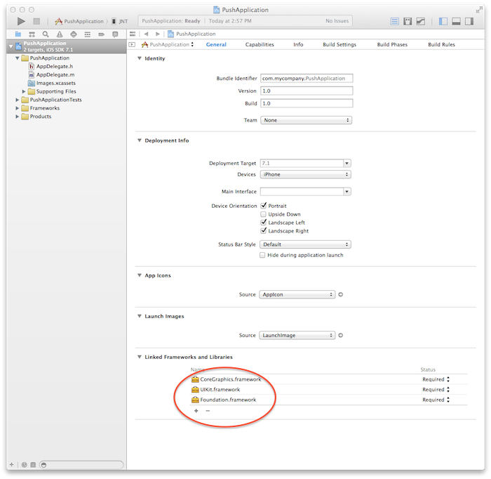Switch to the Build Rules tab
Viewport: 491px width, 479px height.
click(441, 44)
